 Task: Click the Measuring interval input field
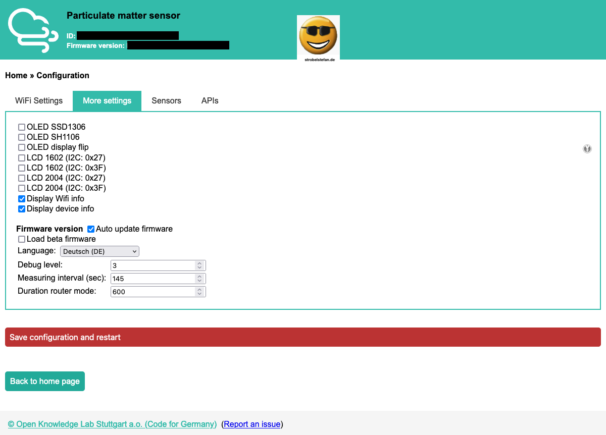[x=151, y=278]
